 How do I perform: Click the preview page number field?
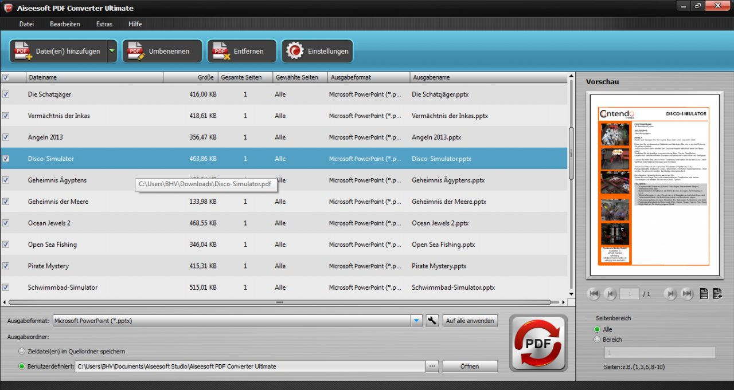click(x=630, y=294)
